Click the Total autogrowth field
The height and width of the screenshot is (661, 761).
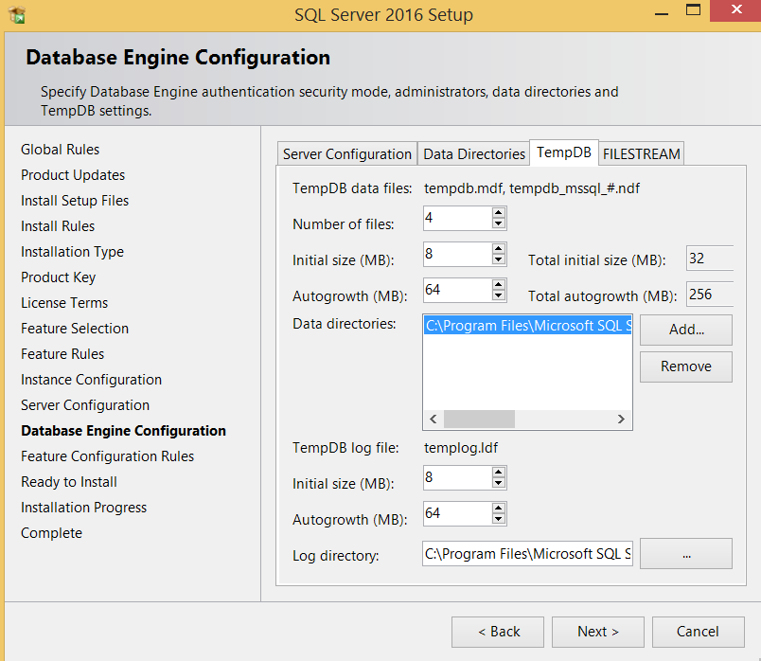(710, 294)
